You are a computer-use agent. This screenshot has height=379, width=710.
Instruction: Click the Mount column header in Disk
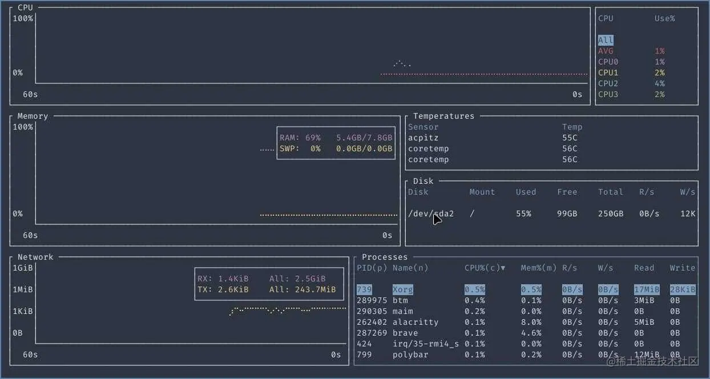(482, 192)
